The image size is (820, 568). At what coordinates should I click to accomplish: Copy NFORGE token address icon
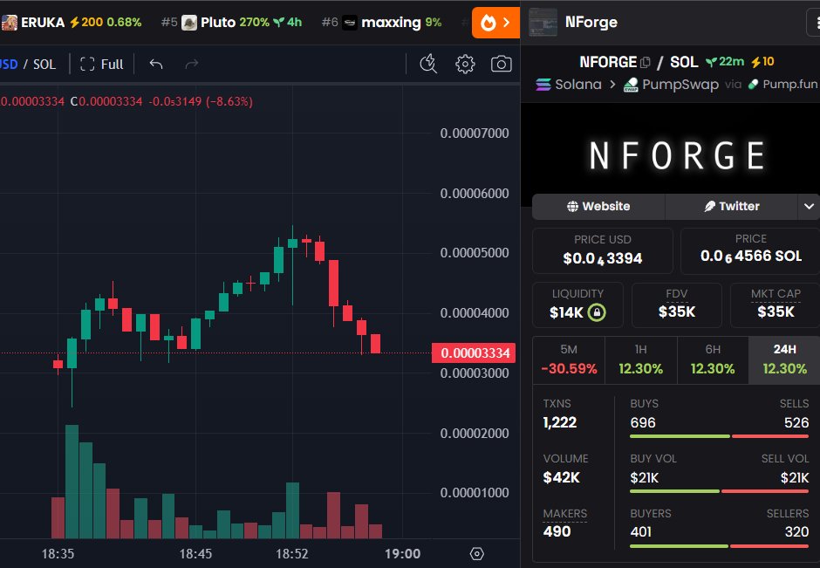[646, 62]
